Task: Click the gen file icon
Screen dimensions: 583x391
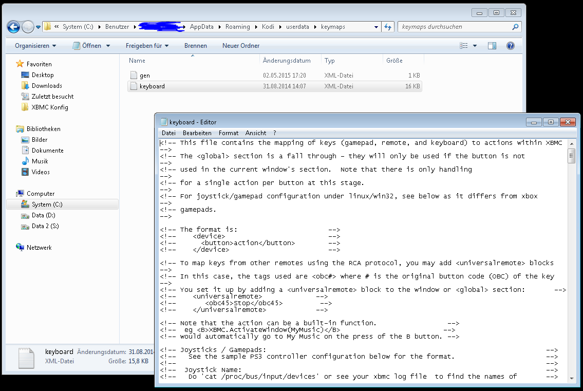Action: click(x=134, y=75)
